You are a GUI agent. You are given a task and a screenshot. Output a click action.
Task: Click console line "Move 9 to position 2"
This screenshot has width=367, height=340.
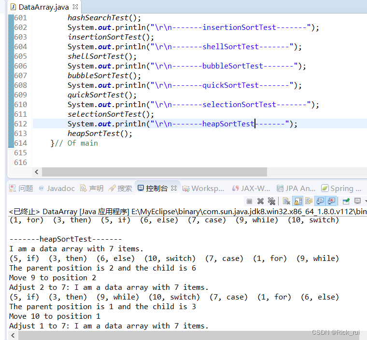pyautogui.click(x=53, y=278)
